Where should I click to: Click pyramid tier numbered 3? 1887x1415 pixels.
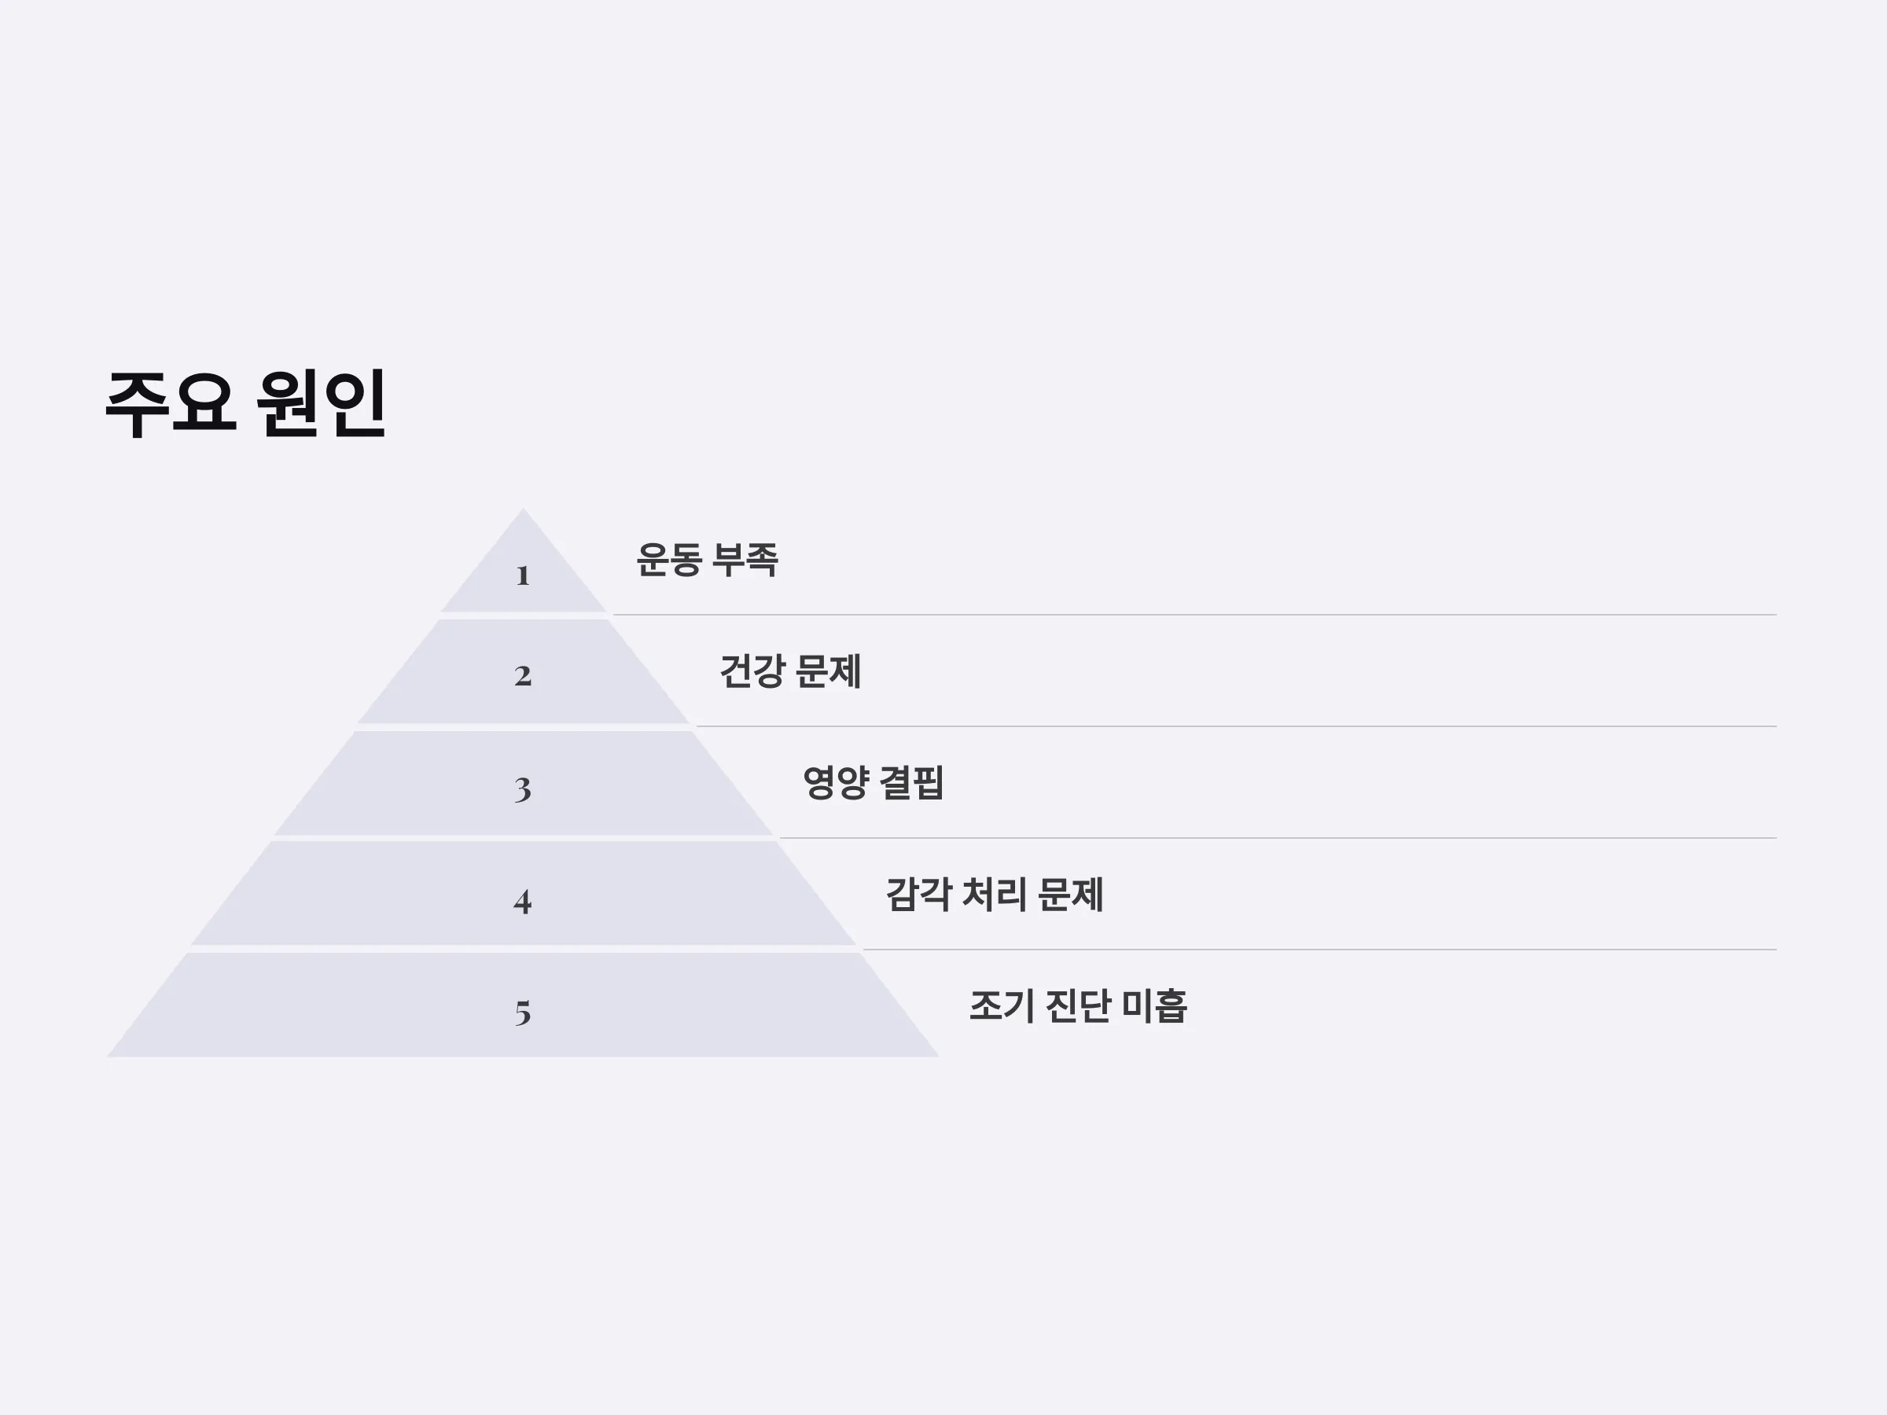pyautogui.click(x=523, y=784)
